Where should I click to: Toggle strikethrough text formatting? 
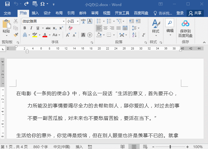pyautogui.click(x=48, y=28)
